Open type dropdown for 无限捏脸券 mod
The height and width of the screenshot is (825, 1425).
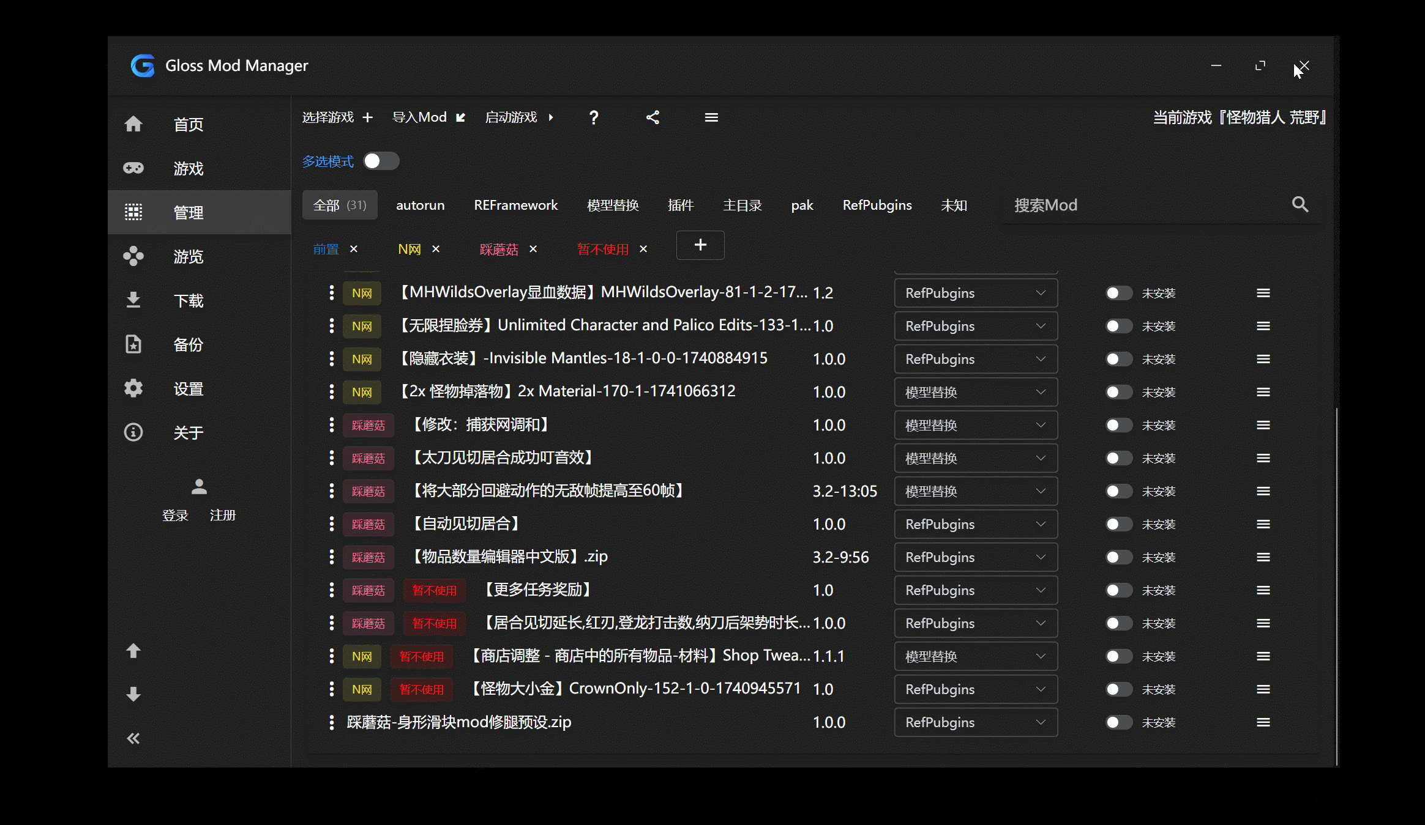coord(976,326)
